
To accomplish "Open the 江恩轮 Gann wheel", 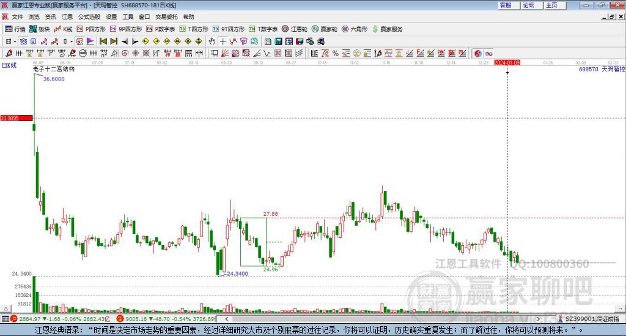I will click(x=295, y=29).
